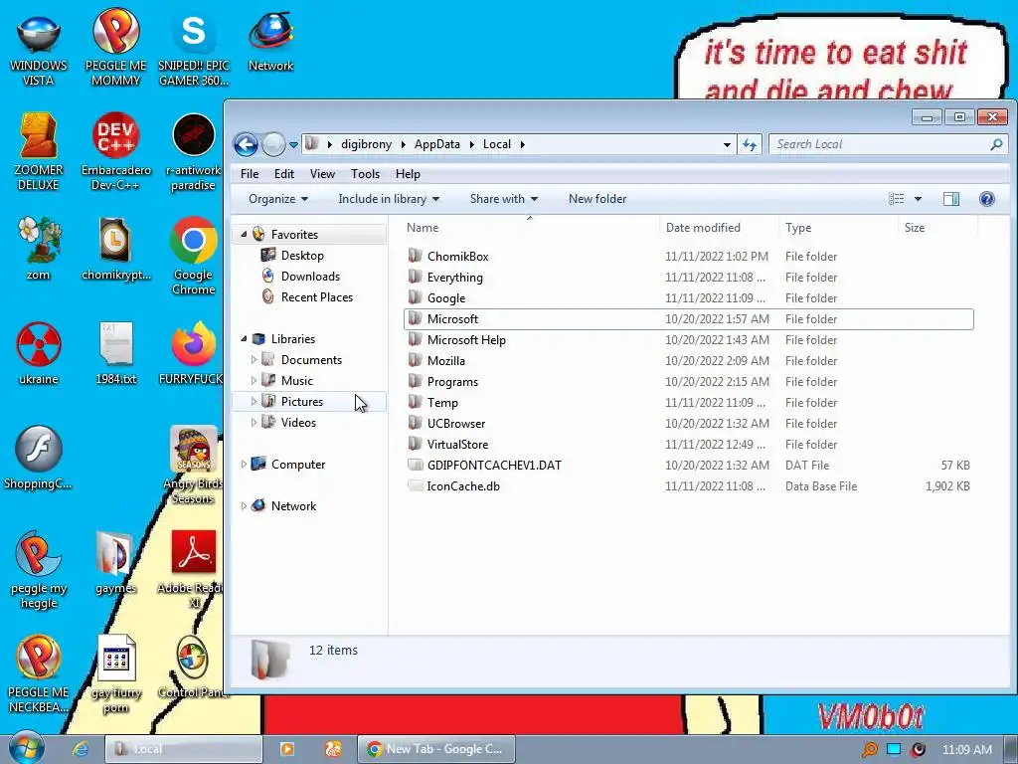Image resolution: width=1018 pixels, height=764 pixels.
Task: Select the PEGGLE ME NECKBEA... desktop icon
Action: 39,674
